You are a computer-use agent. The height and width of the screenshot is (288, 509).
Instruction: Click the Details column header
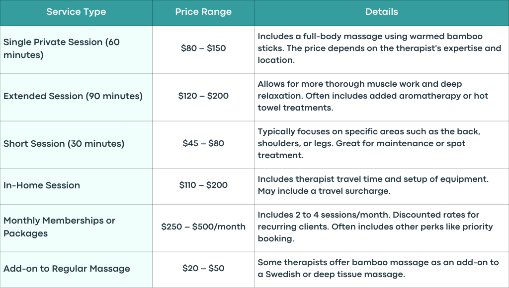tap(381, 12)
